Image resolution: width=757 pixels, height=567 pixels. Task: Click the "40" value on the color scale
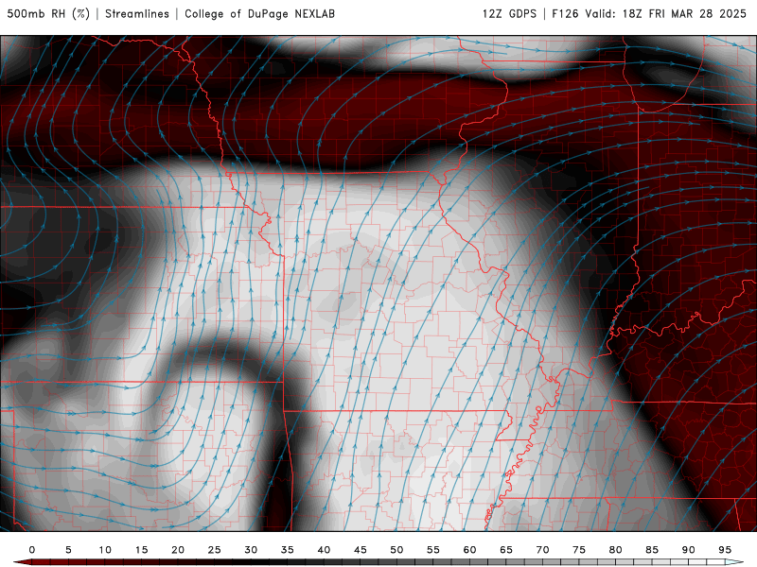pyautogui.click(x=324, y=550)
